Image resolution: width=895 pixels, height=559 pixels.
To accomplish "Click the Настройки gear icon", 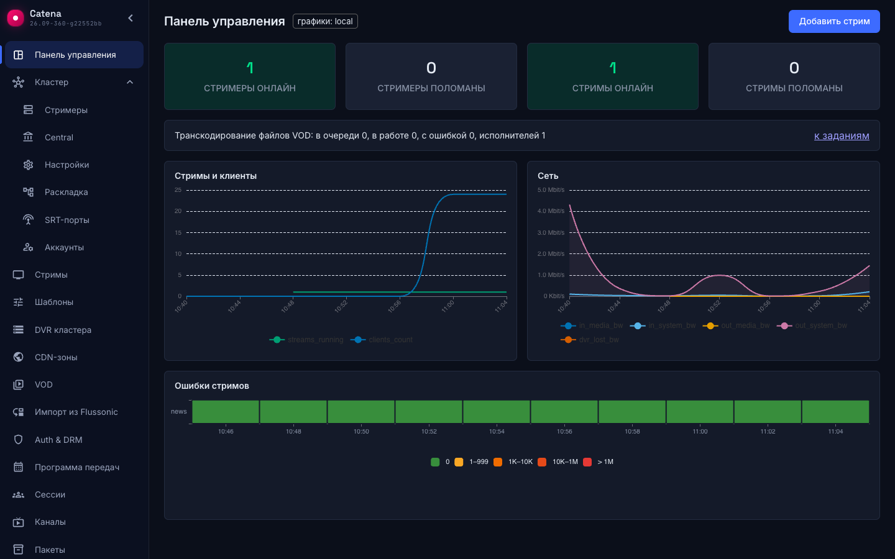I will (29, 165).
